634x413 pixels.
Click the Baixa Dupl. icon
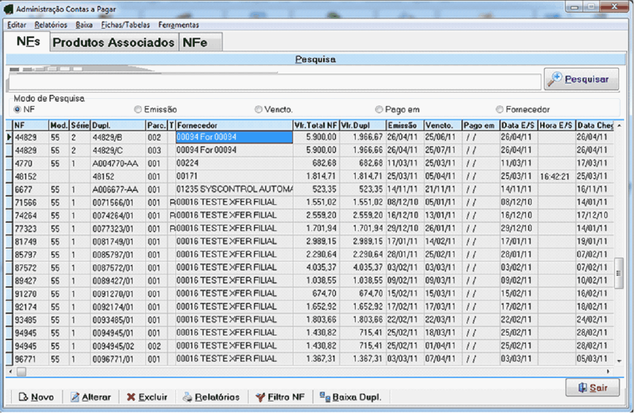click(325, 397)
